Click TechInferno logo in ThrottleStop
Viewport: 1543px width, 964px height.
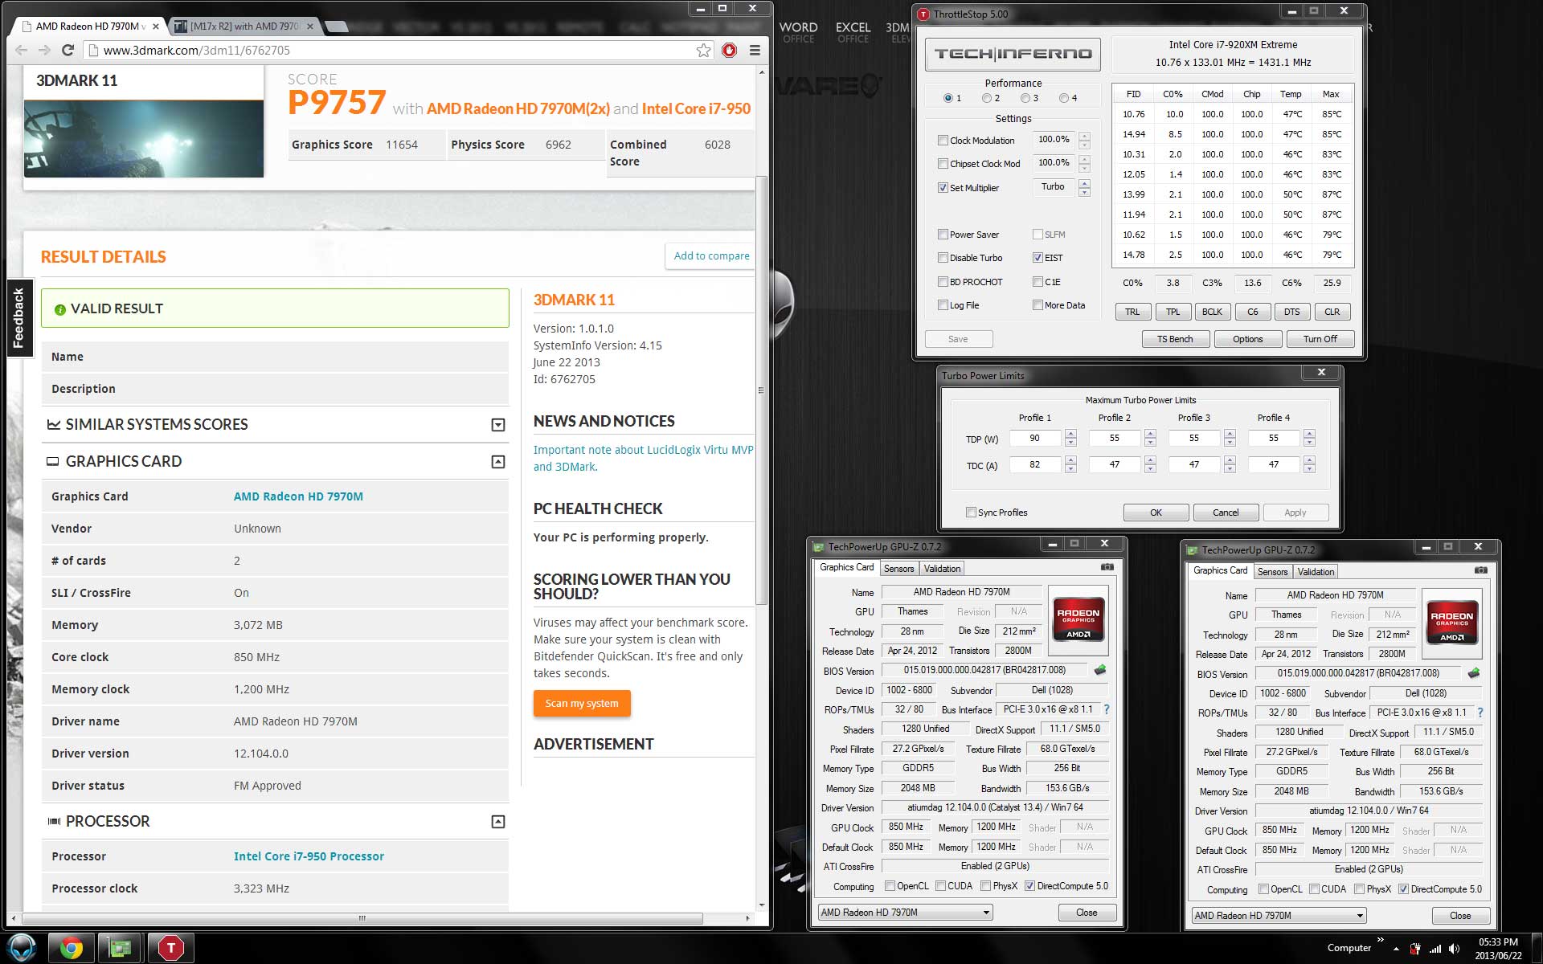pos(1013,55)
